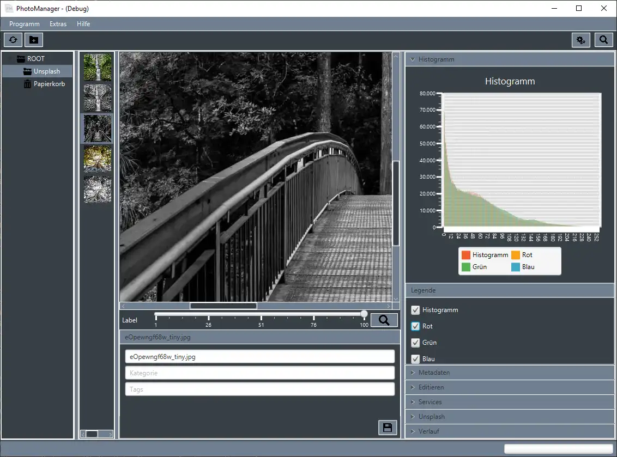Screen dimensions: 617x457
Task: Click the eOpewngf68w_tiny.jpg title bar header
Action: pyautogui.click(x=259, y=337)
